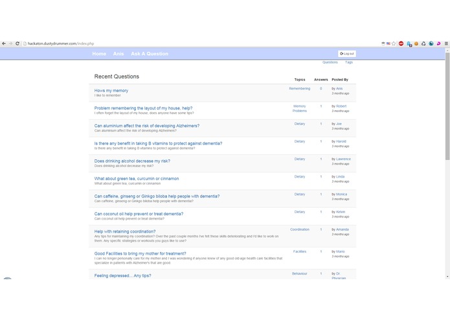This screenshot has height=320, width=450.
Task: Open the red AdBlock extension icon
Action: [401, 43]
